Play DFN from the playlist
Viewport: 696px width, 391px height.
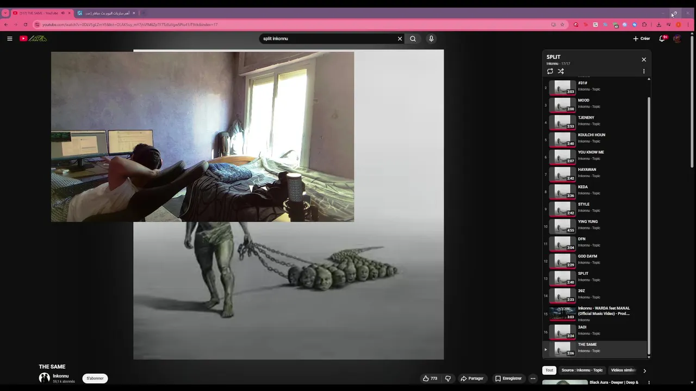pyautogui.click(x=595, y=243)
